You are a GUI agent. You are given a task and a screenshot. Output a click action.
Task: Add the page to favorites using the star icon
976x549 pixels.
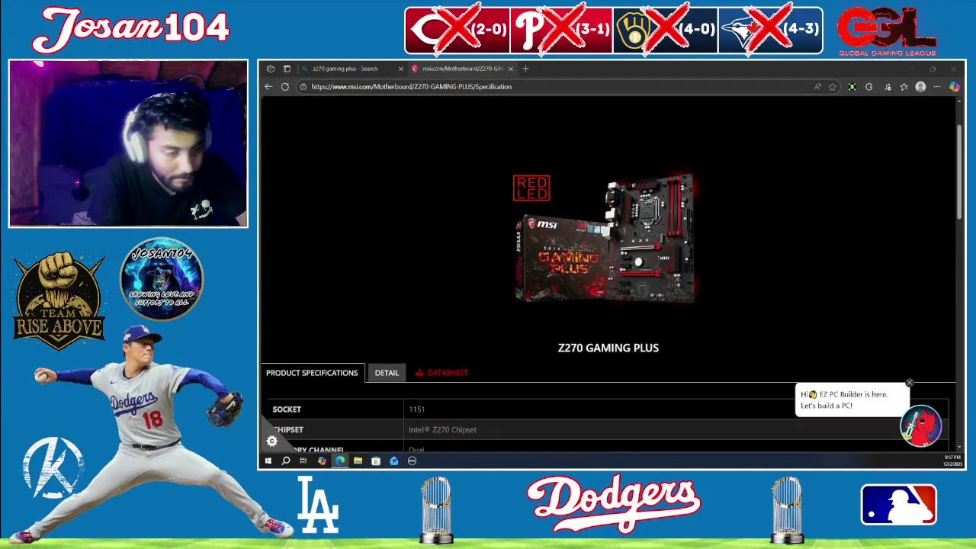(x=833, y=87)
